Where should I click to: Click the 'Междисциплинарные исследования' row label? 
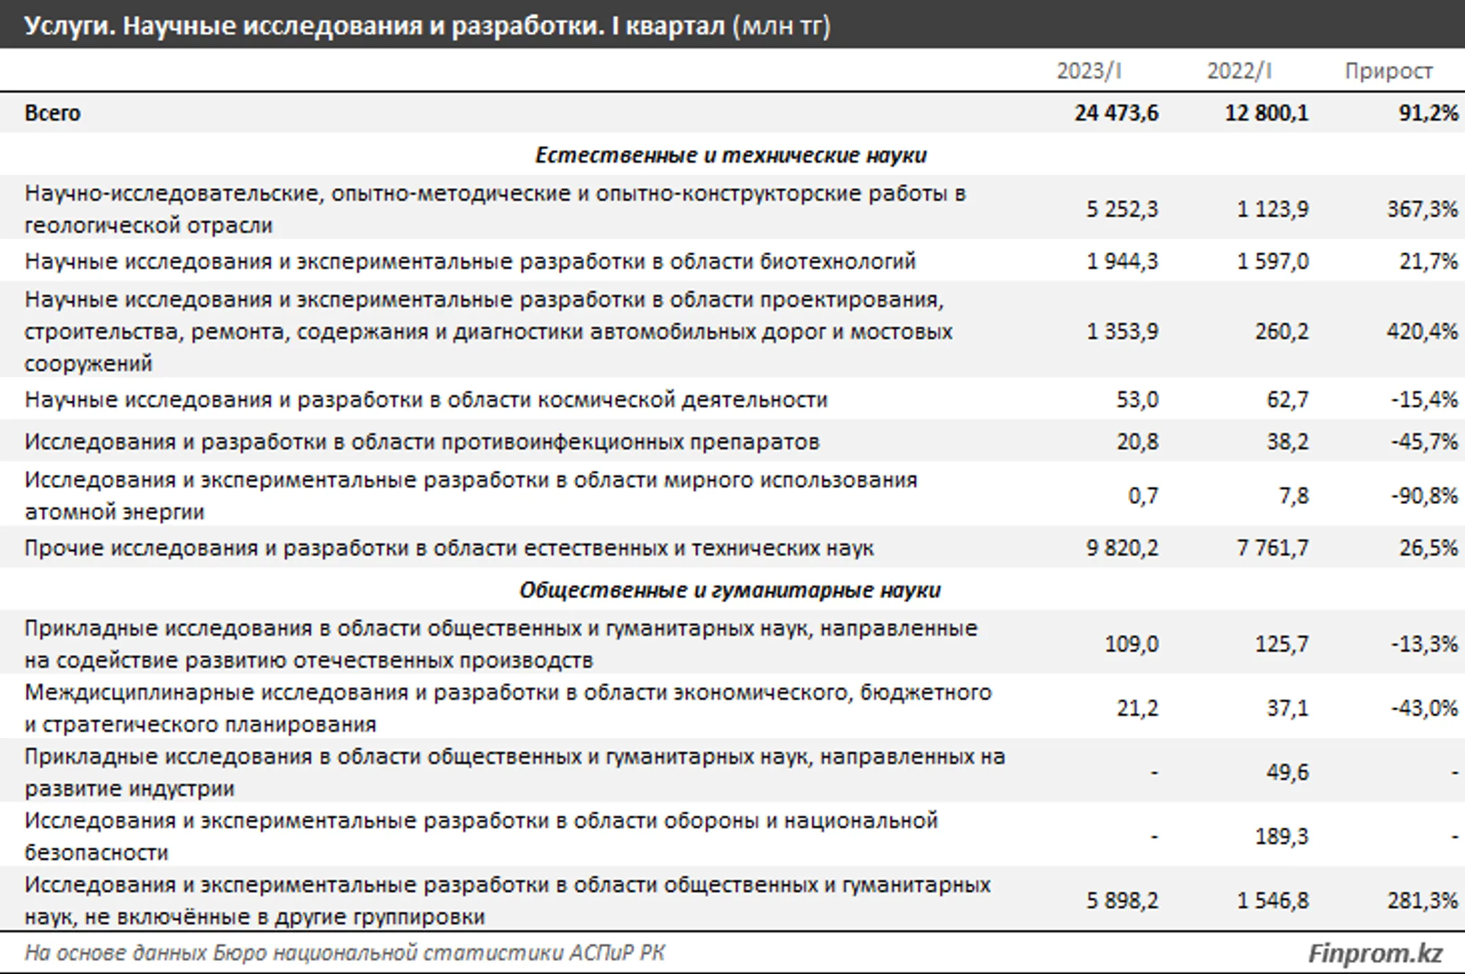coord(508,708)
